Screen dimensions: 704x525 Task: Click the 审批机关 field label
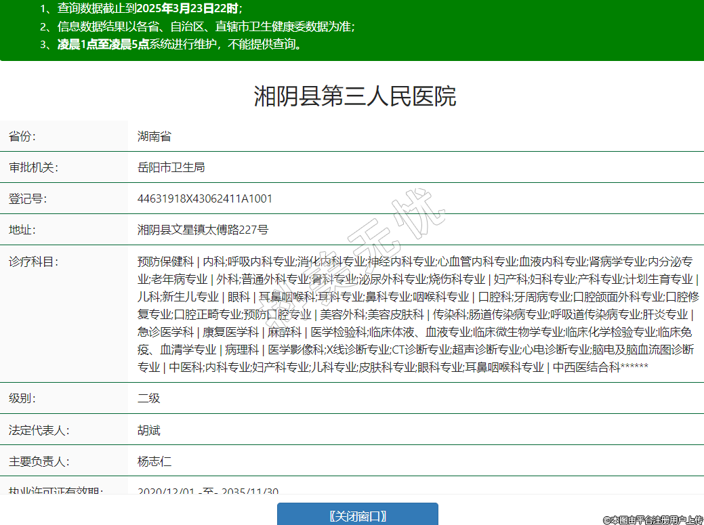click(33, 167)
